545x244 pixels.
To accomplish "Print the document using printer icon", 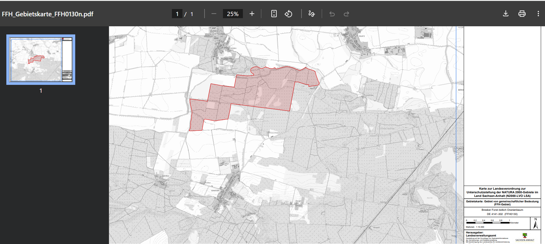I will click(522, 14).
